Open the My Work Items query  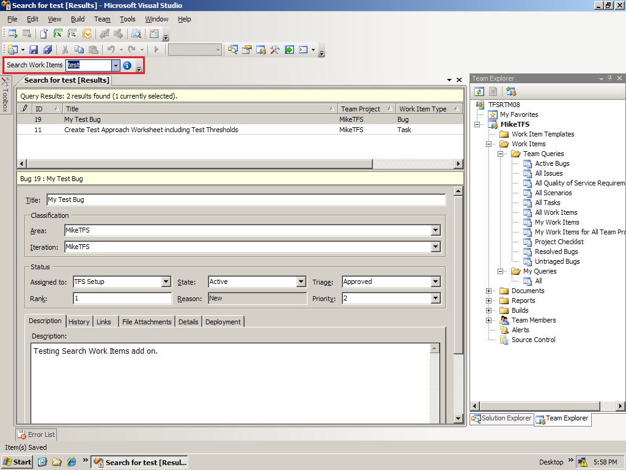[x=556, y=222]
